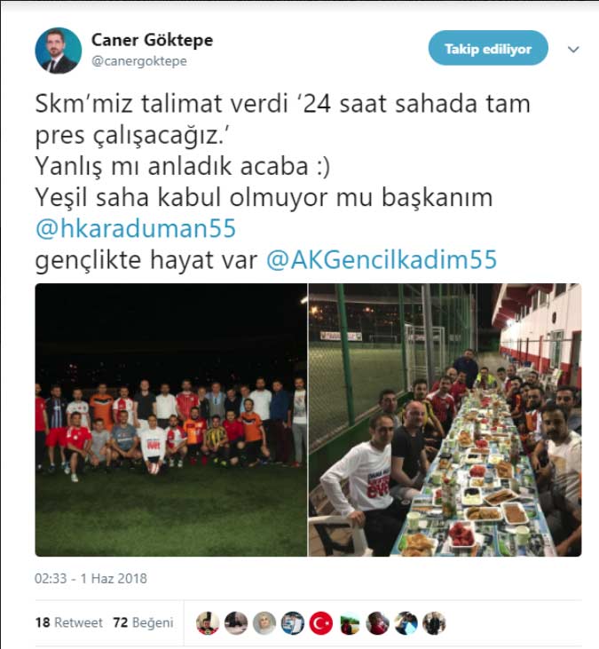Click the first liker avatar in the row
Screen dimensions: 599x649
coord(208,623)
